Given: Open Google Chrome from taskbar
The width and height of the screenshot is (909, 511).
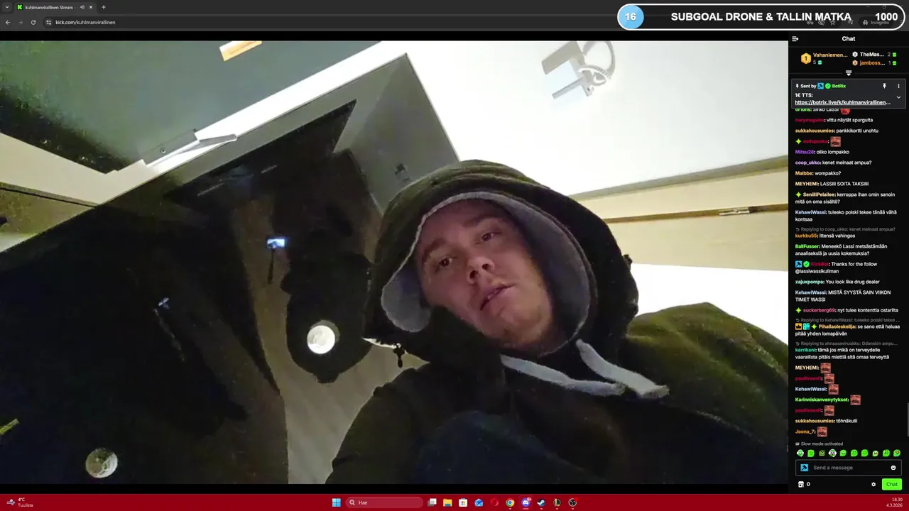Looking at the screenshot, I should [510, 502].
